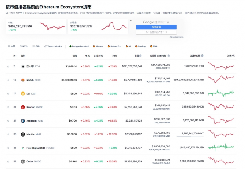Click the back arrow above the ad
This screenshot has width=245, height=169.
click(131, 20)
